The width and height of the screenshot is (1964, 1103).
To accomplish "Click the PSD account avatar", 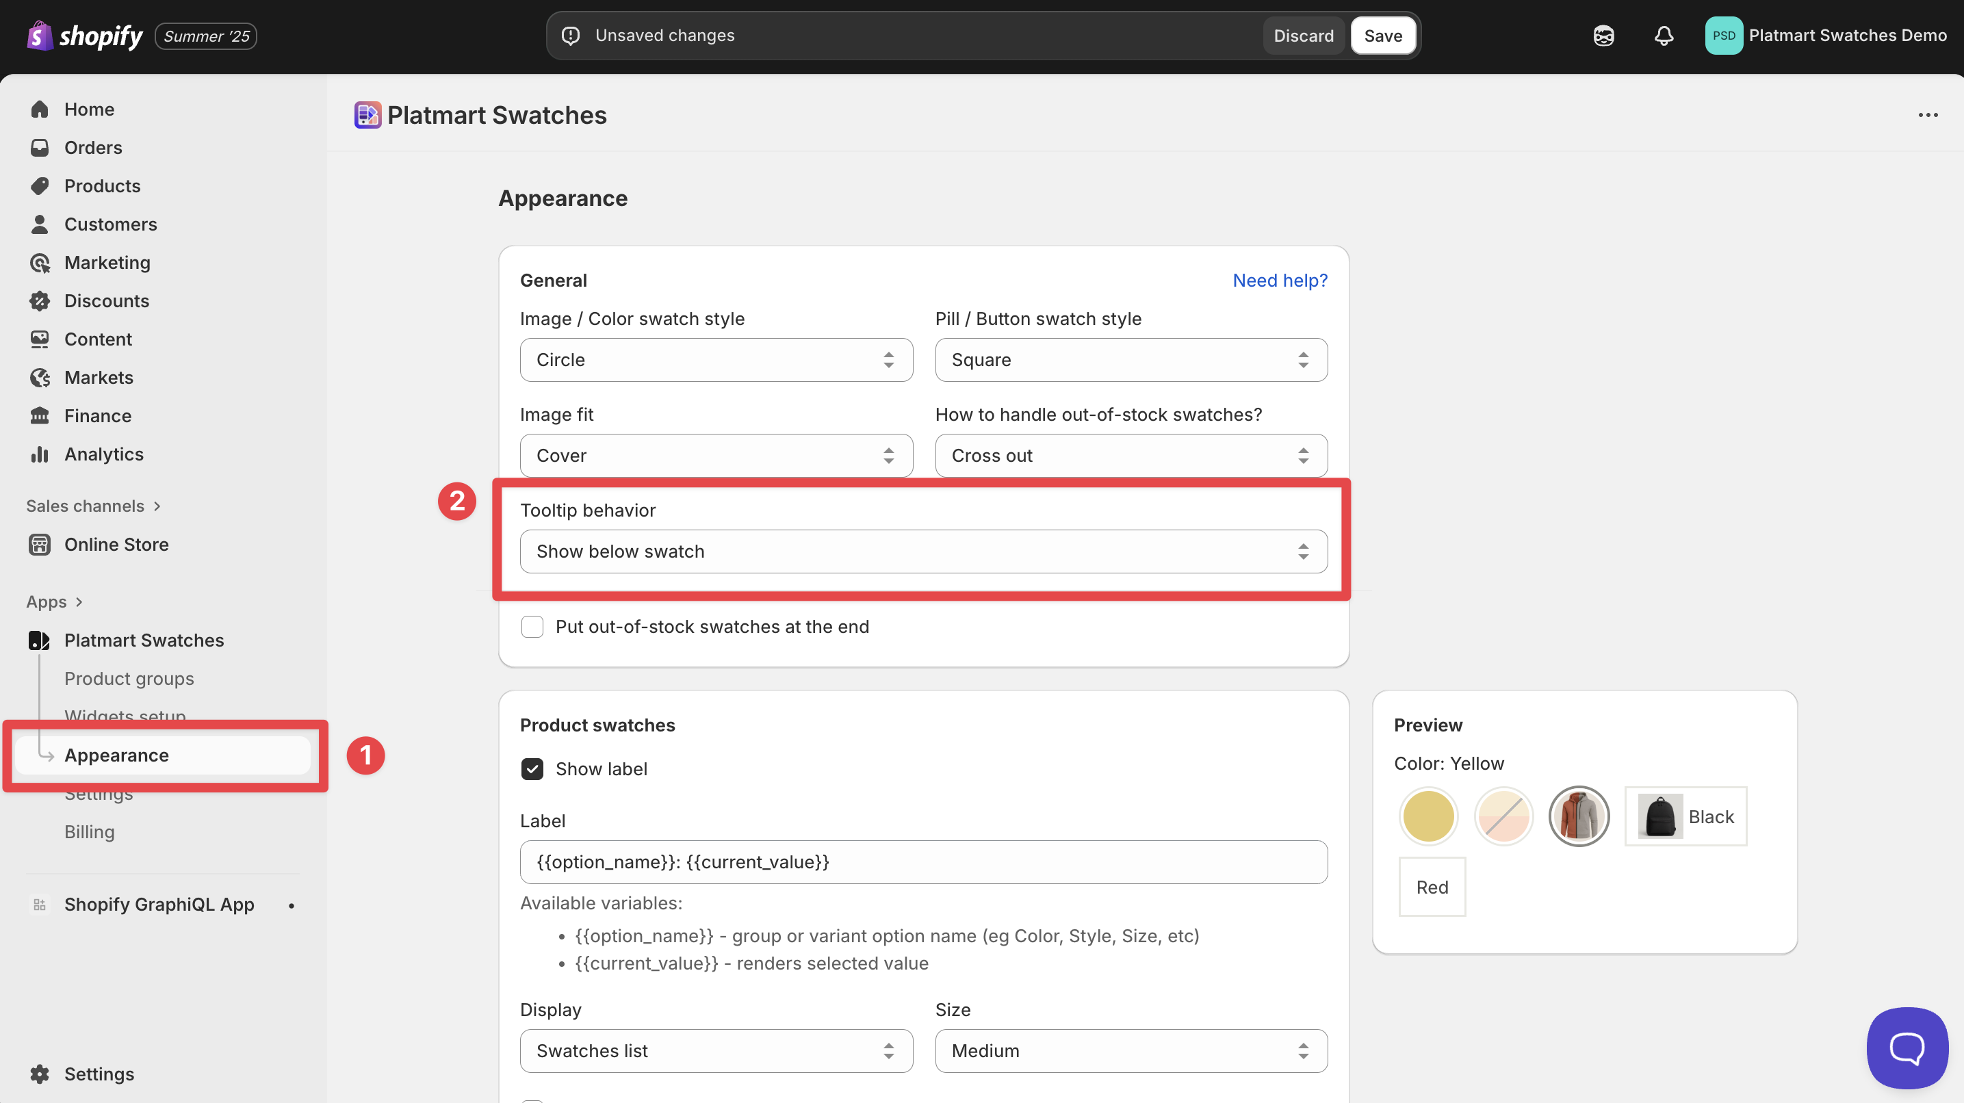I will pos(1724,36).
